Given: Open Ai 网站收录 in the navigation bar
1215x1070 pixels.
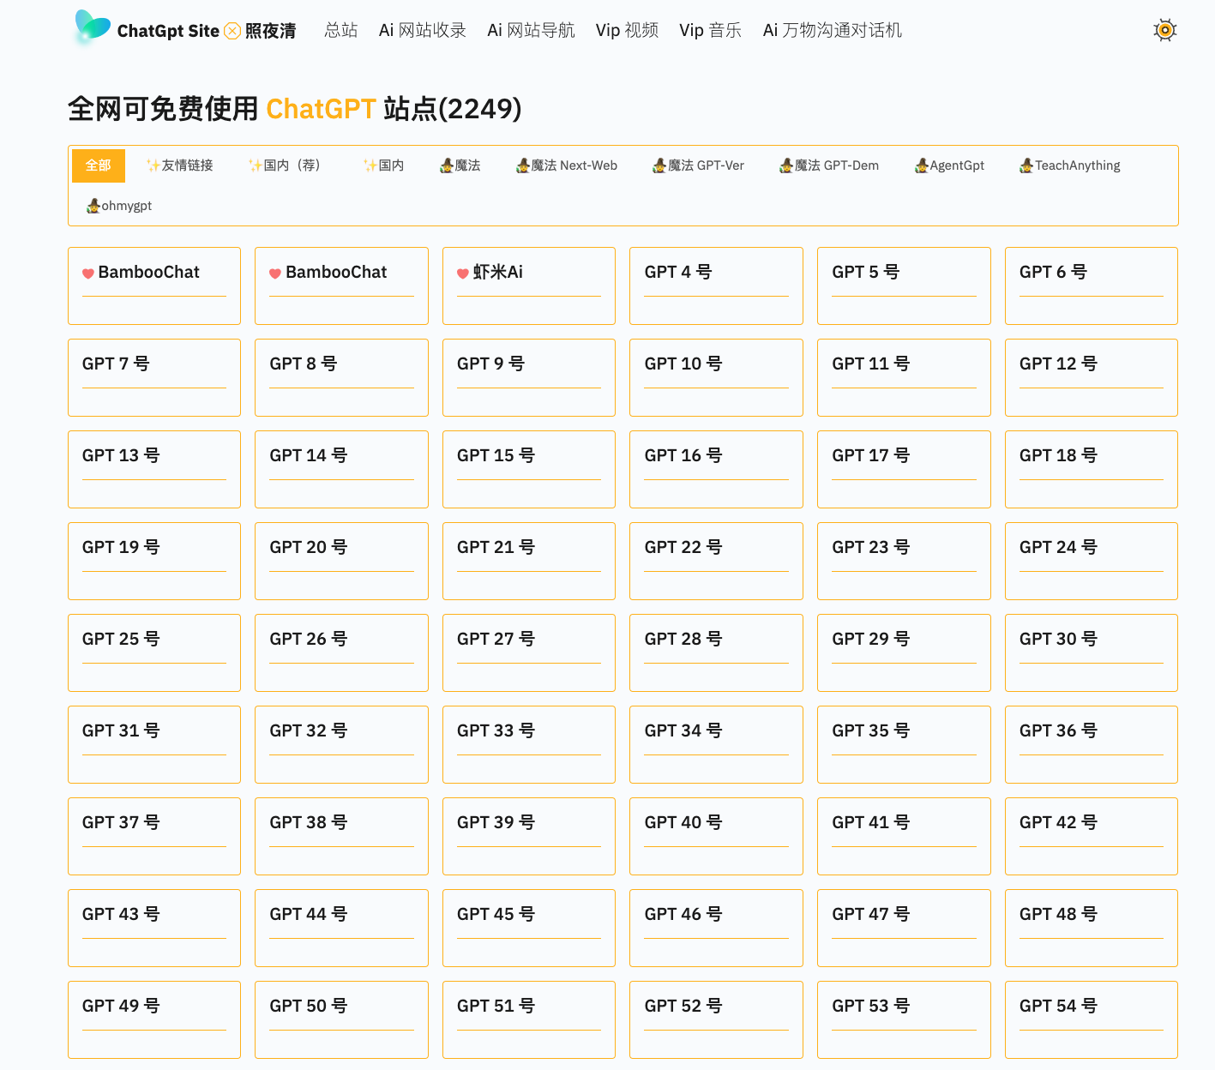Looking at the screenshot, I should 423,30.
